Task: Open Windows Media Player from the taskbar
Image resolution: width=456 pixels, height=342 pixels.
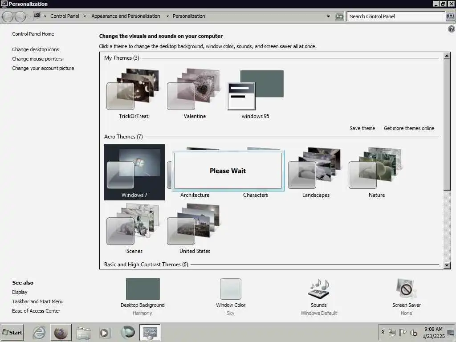Action: pos(104,332)
